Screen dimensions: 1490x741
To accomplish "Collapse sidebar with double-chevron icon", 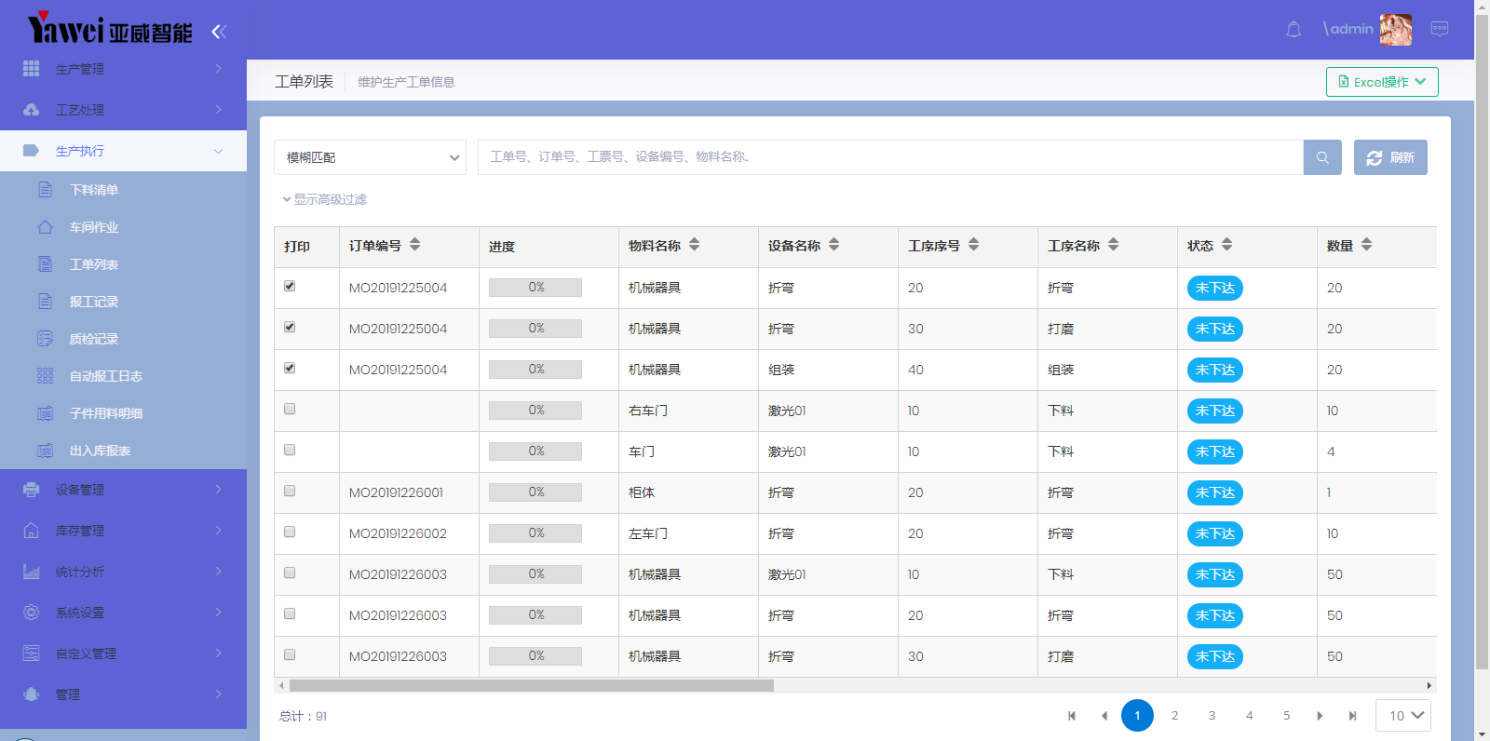I will 219,32.
